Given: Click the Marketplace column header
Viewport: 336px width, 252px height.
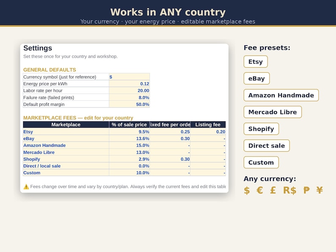Looking at the screenshot, I should pyautogui.click(x=66, y=125).
